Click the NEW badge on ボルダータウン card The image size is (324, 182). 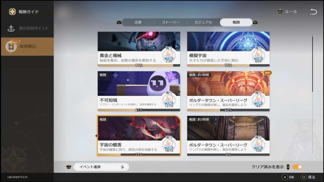[267, 73]
